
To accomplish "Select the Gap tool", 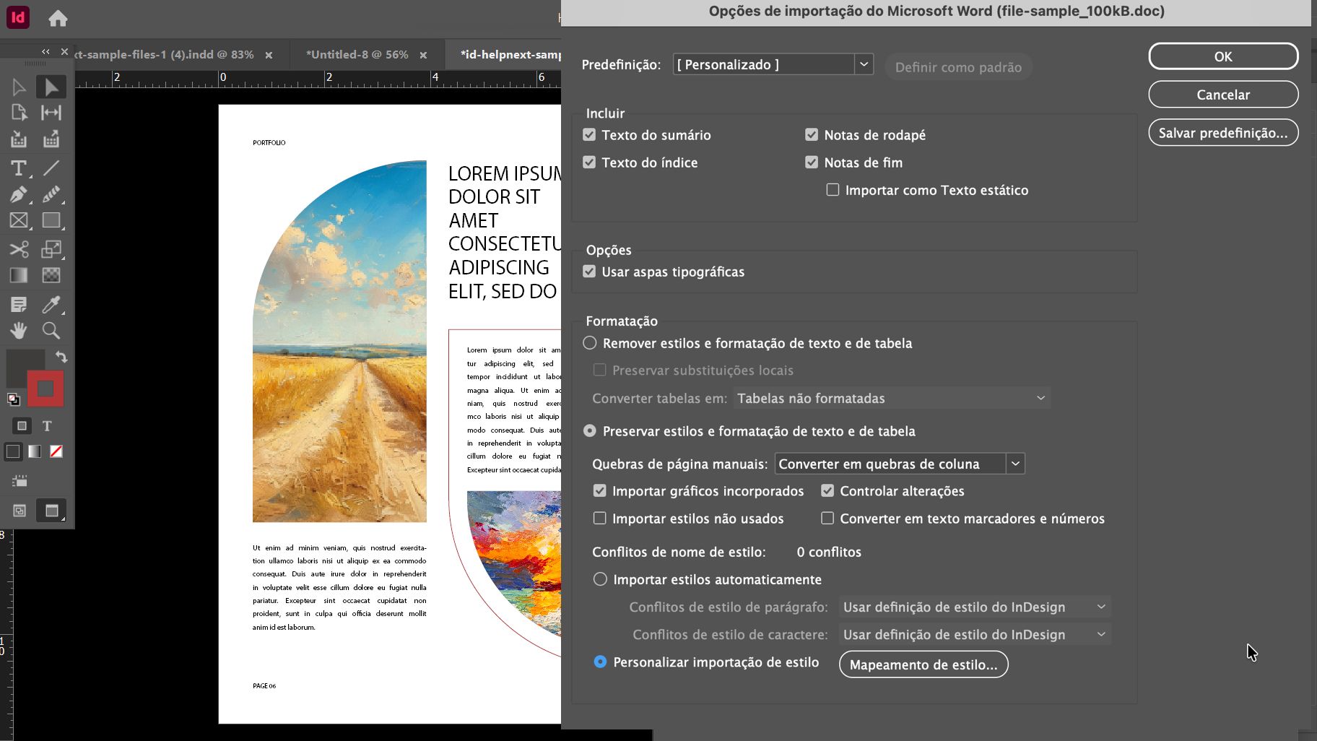I will pos(51,113).
